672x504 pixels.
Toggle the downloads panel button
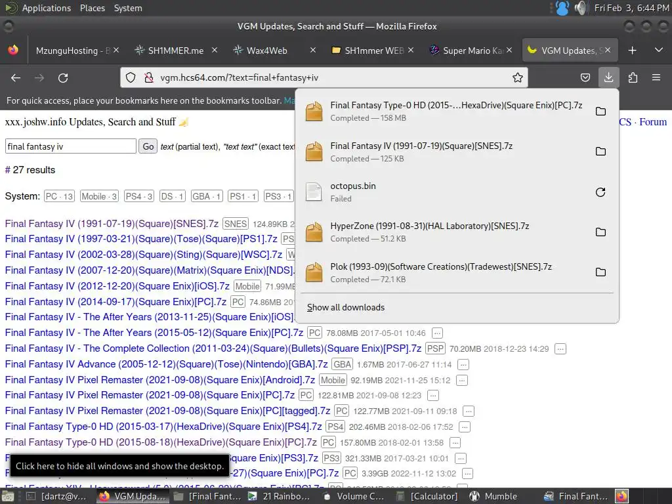(608, 77)
